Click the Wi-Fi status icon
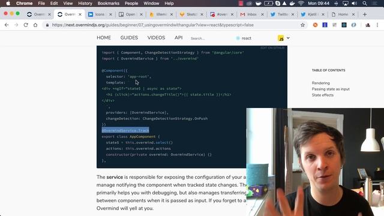The width and height of the screenshot is (384, 216). point(301,3)
